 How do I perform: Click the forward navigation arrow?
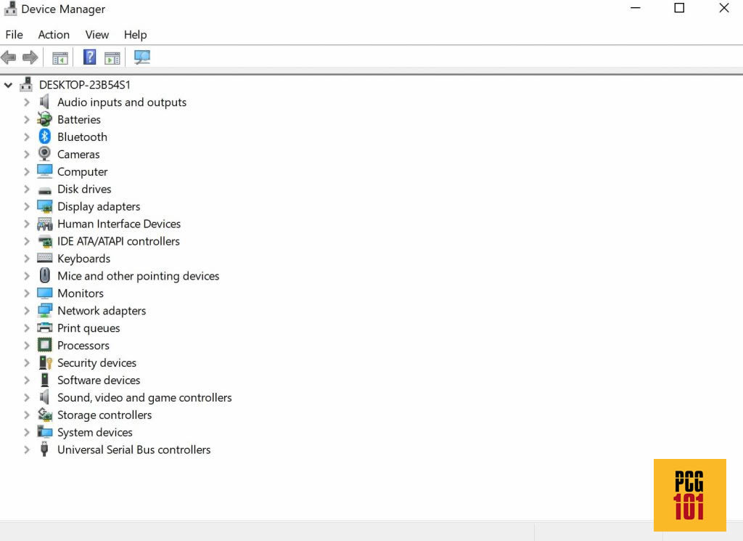[29, 57]
